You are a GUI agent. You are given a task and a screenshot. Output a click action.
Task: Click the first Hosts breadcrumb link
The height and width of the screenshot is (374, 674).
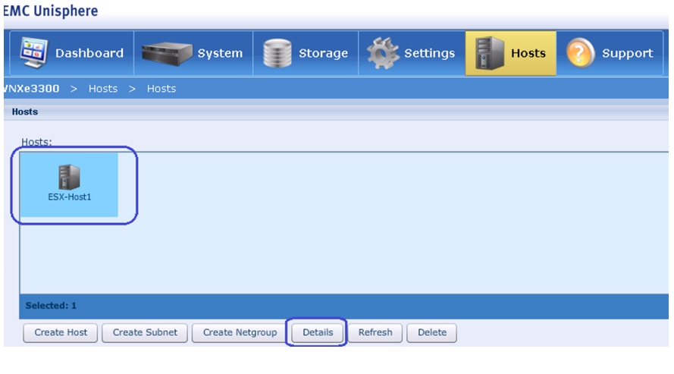[103, 89]
